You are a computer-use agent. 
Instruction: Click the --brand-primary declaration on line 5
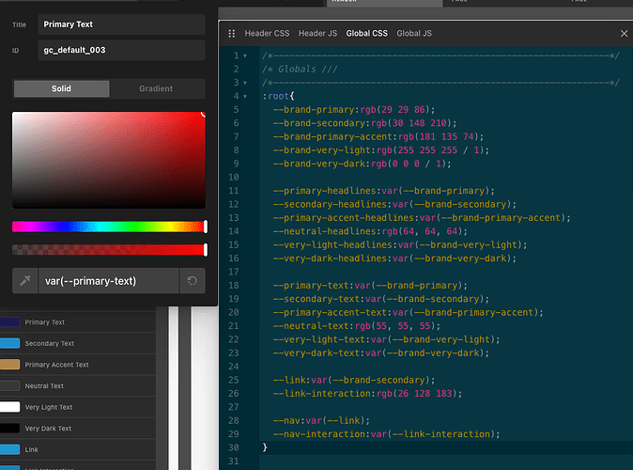coord(354,110)
